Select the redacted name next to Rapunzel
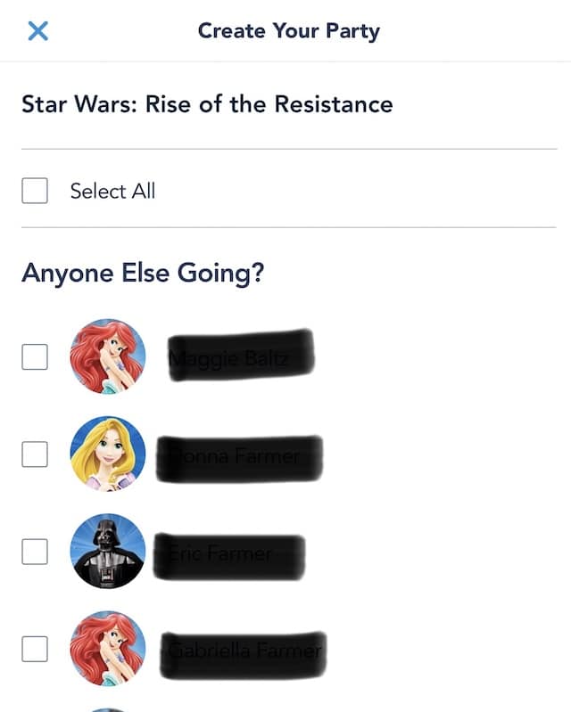This screenshot has height=712, width=571. [x=240, y=459]
